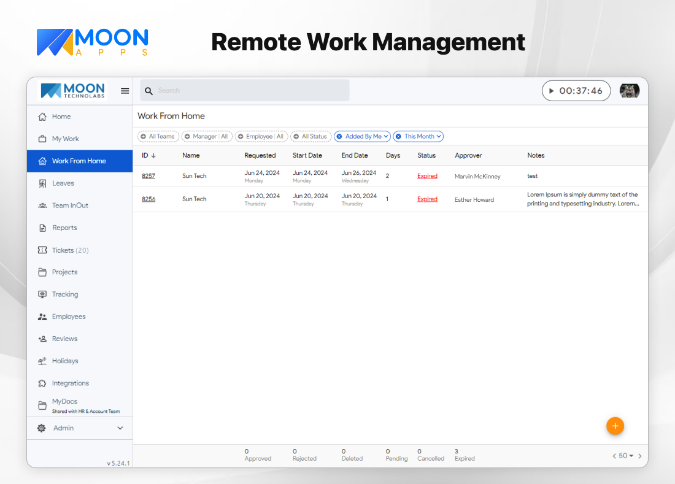Remove the This Month filter
The image size is (675, 484).
pyautogui.click(x=398, y=136)
